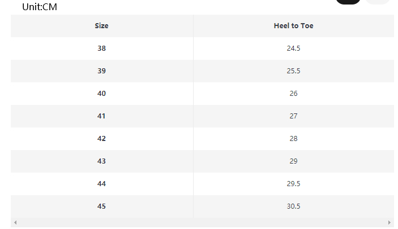Screen dimensions: 398x229
Task: Click the light gray pill button at top right
Action: pos(378,2)
